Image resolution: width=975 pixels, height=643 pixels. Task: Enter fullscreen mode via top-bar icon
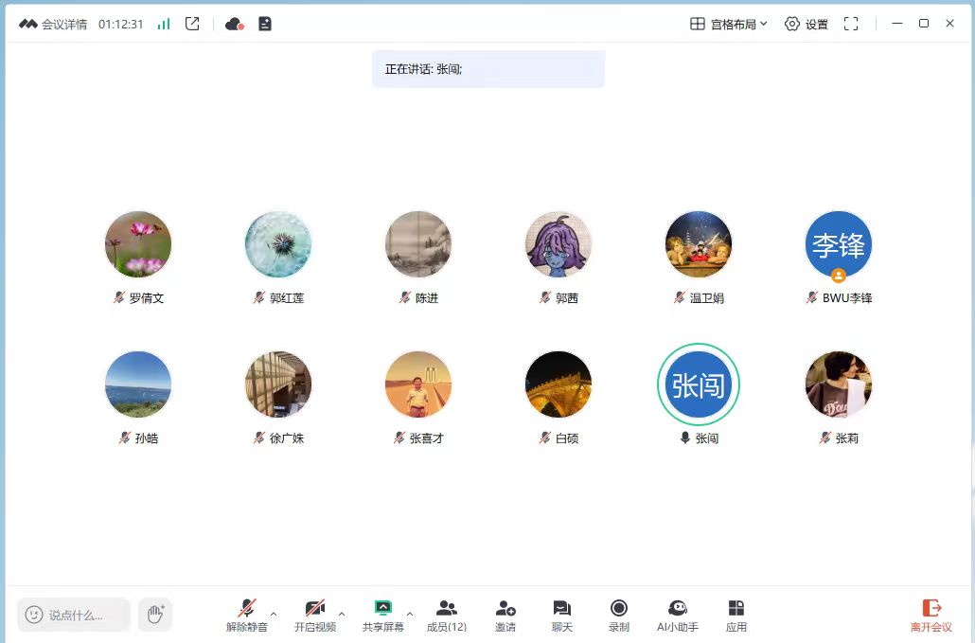click(851, 24)
